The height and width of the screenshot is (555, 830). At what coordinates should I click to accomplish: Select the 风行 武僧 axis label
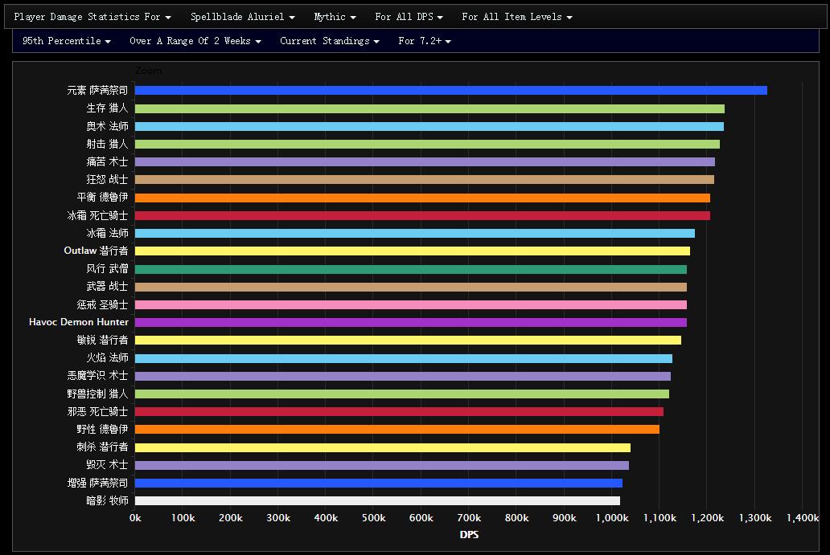point(108,269)
